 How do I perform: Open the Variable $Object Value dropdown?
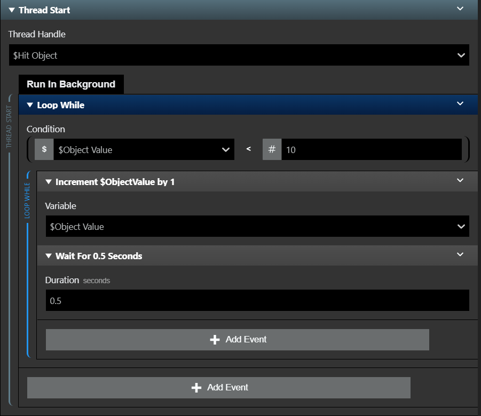click(x=257, y=226)
